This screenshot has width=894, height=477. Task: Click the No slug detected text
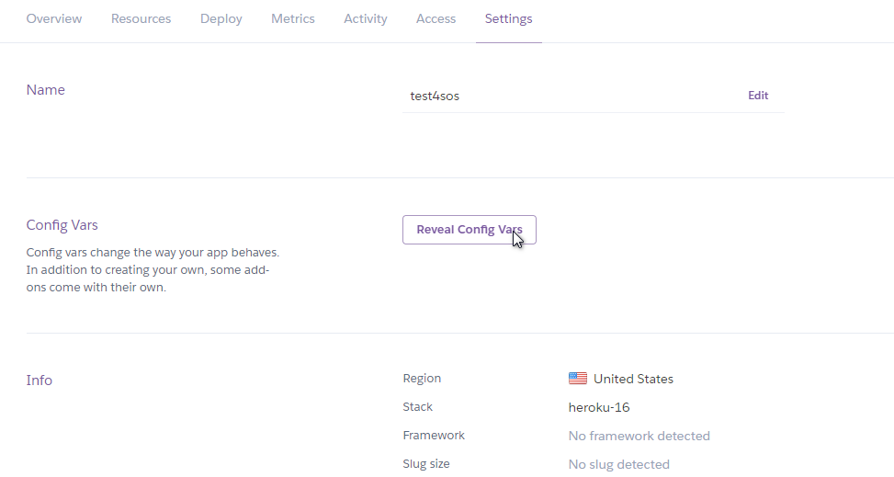click(618, 464)
